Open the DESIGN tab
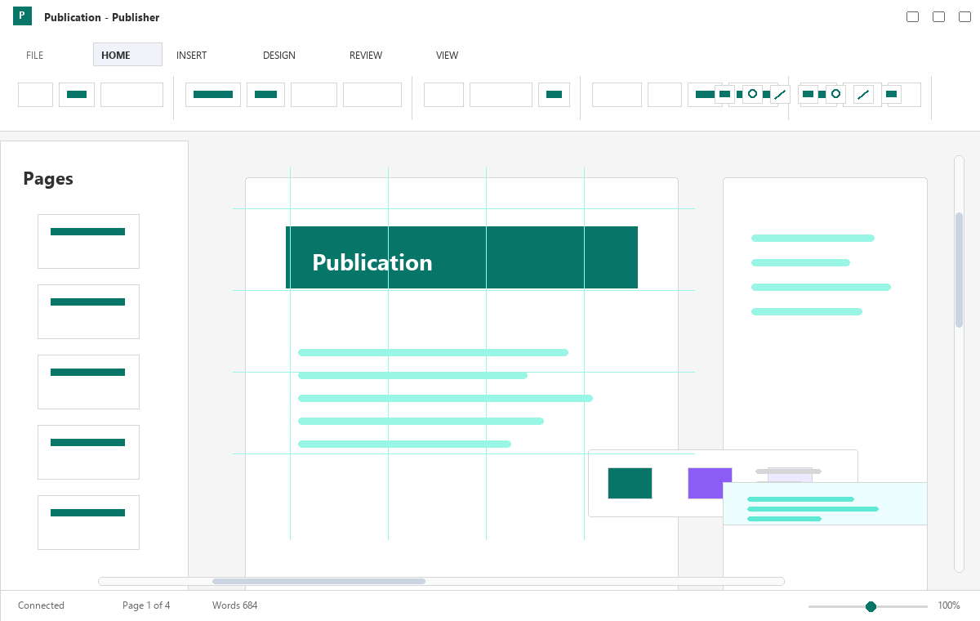 tap(279, 56)
